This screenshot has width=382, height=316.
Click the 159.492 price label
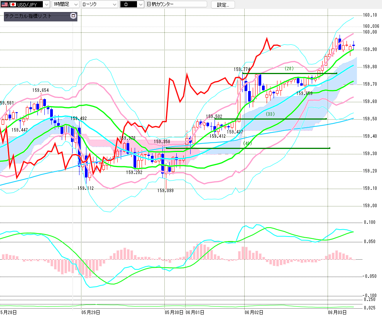79,118
